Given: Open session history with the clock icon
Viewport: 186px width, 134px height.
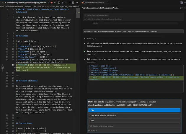Looking at the screenshot, I should click(181, 8).
